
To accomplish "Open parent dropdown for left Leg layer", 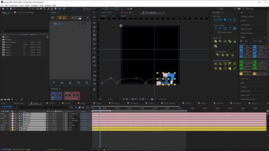I will tap(74, 130).
